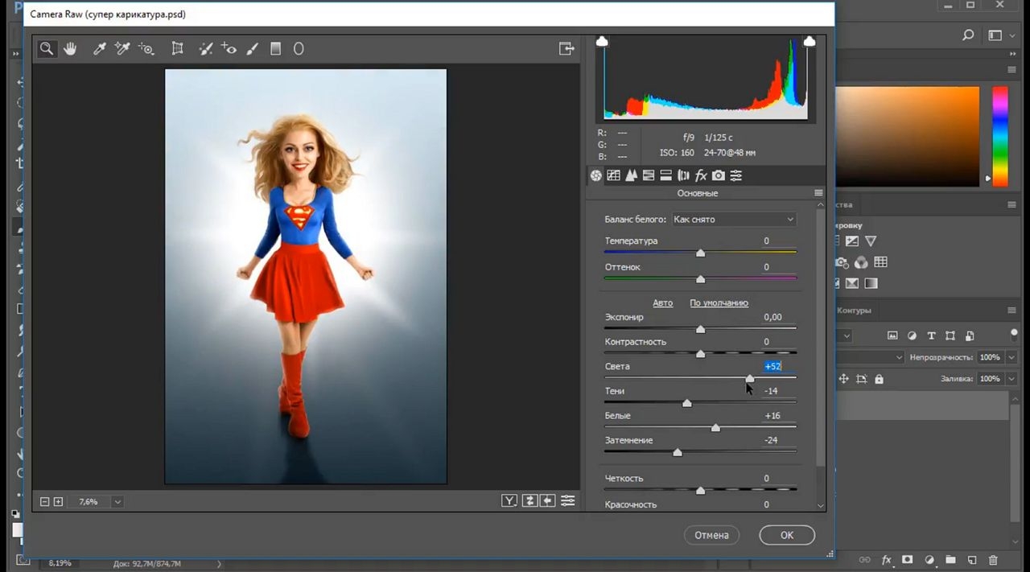Screen dimensions: 1030x572
Task: Toggle before/after view Y button
Action: pyautogui.click(x=509, y=500)
